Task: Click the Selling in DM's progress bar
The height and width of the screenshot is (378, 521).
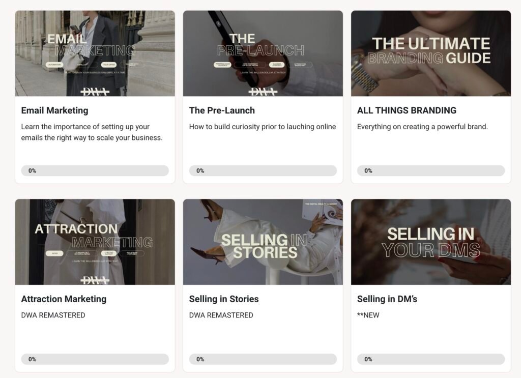Action: [x=431, y=359]
